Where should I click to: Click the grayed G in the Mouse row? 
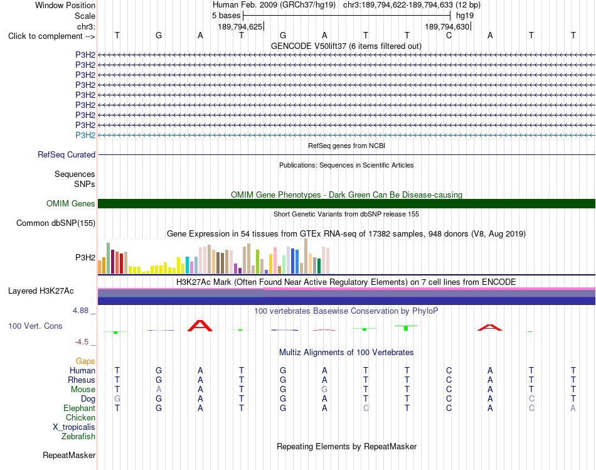click(x=324, y=390)
